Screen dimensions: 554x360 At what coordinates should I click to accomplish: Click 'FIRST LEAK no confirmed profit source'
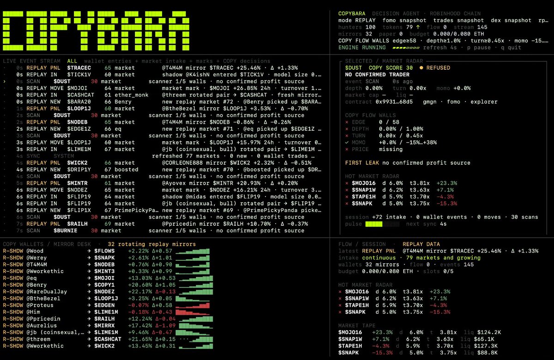coord(408,163)
